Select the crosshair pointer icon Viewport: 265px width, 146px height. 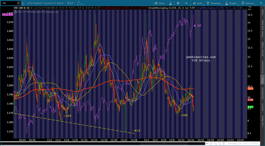pos(211,144)
